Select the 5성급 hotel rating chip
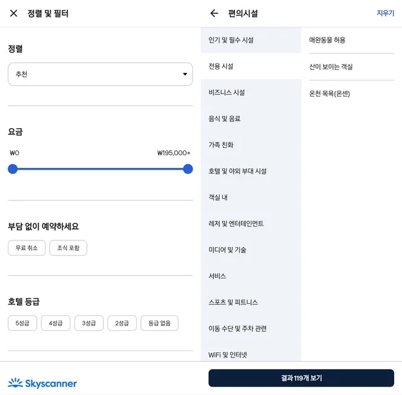Viewport: 402px width, 395px height. click(27, 323)
